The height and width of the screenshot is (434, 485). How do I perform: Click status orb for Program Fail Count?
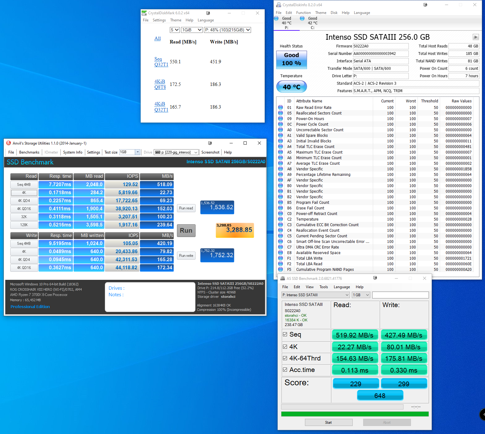(x=280, y=202)
